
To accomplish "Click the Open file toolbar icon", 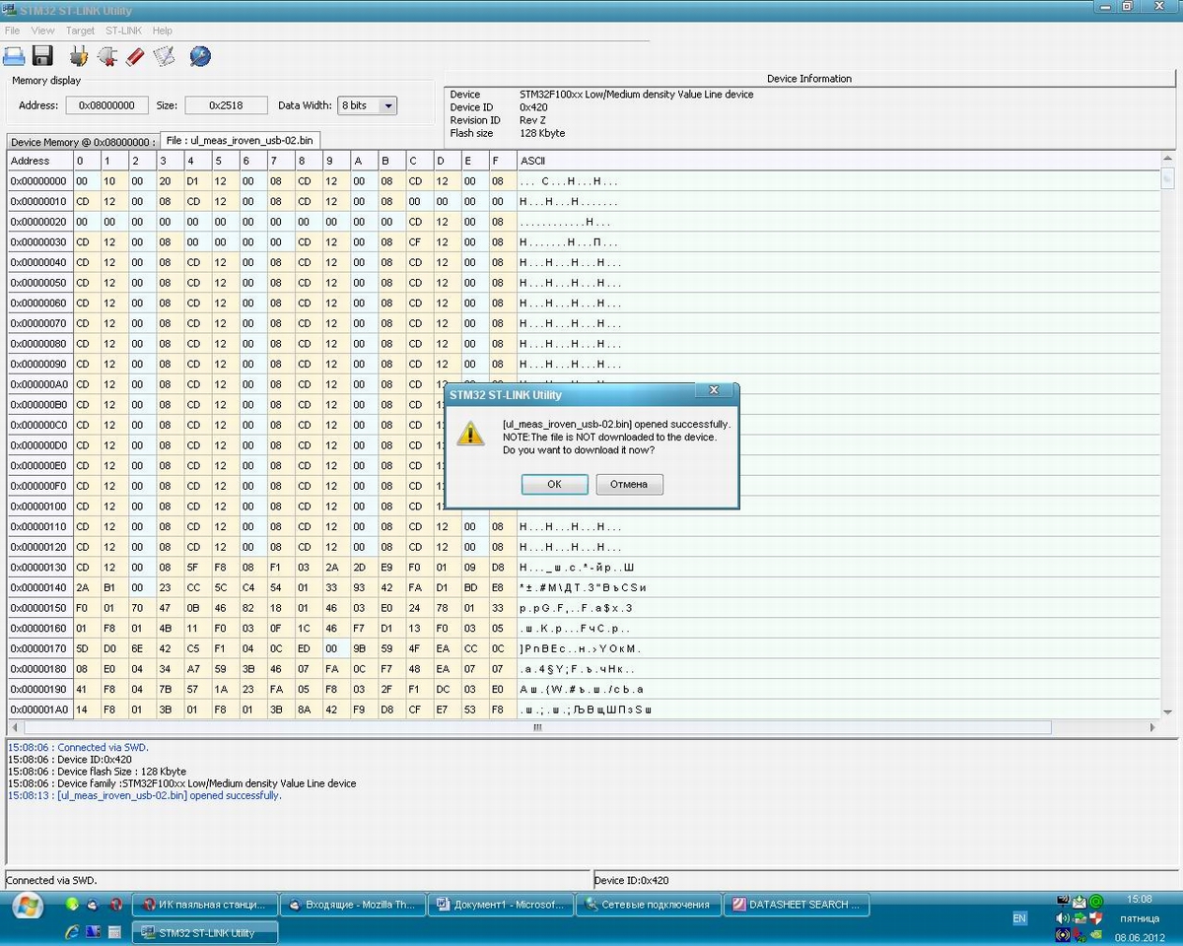I will tap(14, 56).
